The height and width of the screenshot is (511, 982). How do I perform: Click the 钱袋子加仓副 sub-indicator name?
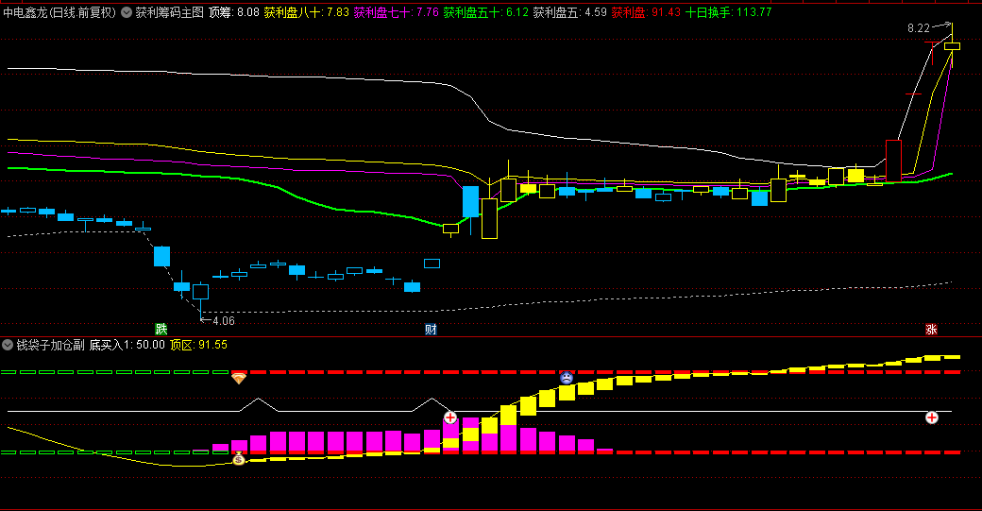coord(50,345)
